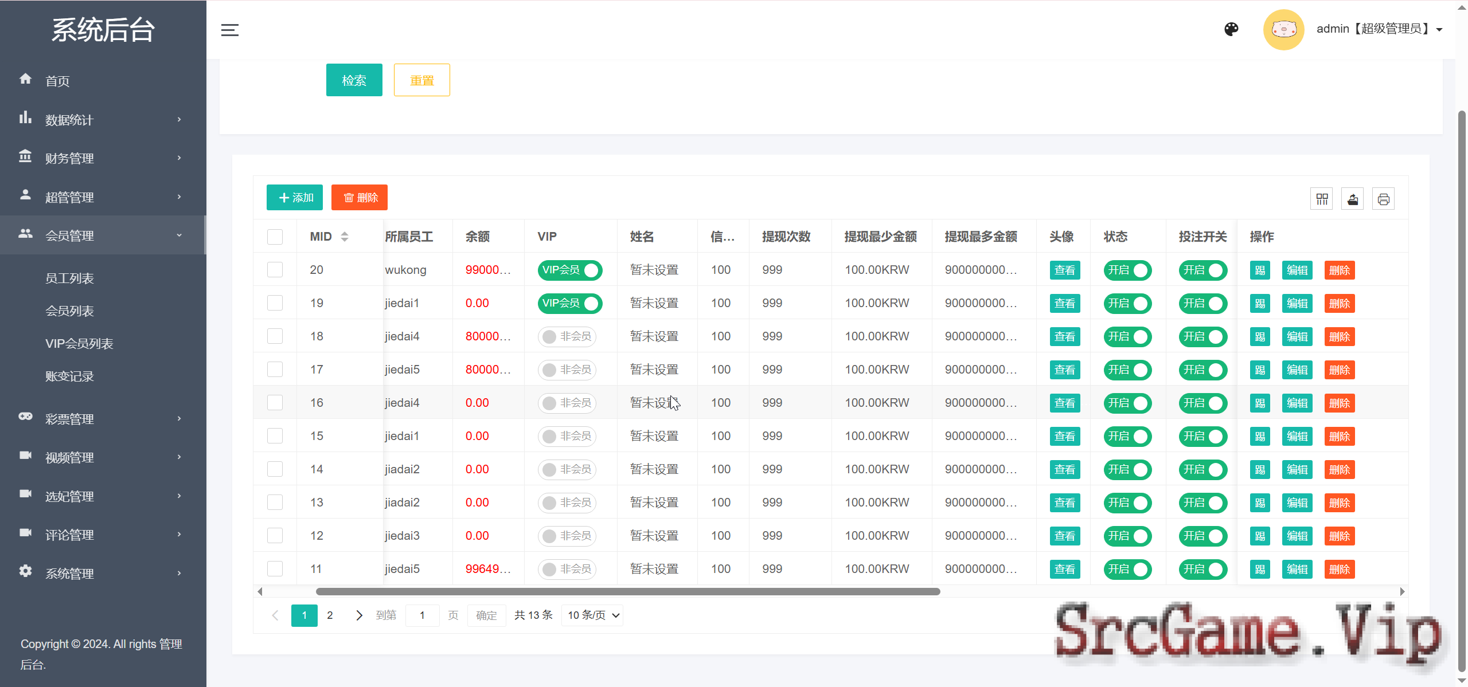Screen dimensions: 1468x687
Task: Toggle the 状态 开启 switch for MID 19
Action: click(1127, 304)
